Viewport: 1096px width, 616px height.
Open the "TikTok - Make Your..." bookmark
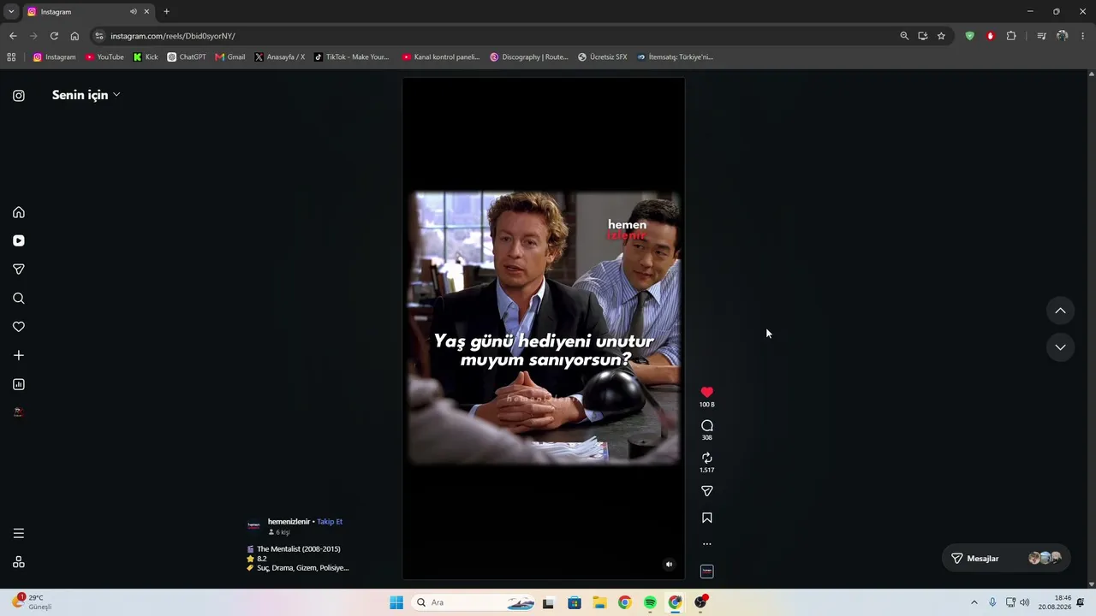[351, 57]
